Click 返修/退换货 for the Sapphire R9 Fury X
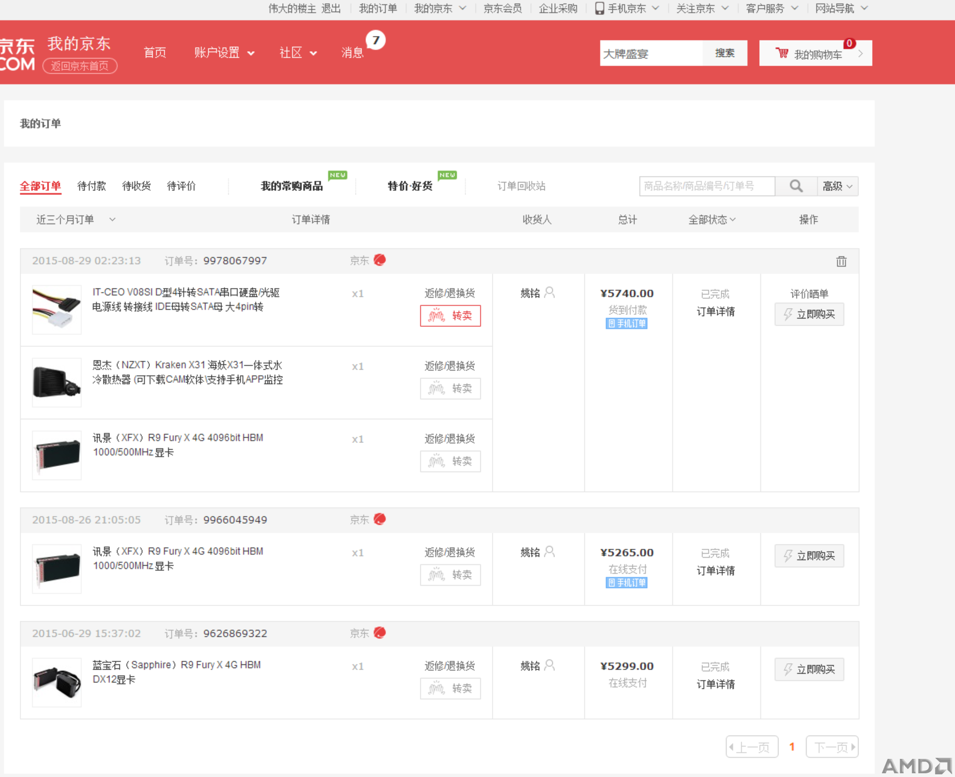955x777 pixels. click(450, 666)
